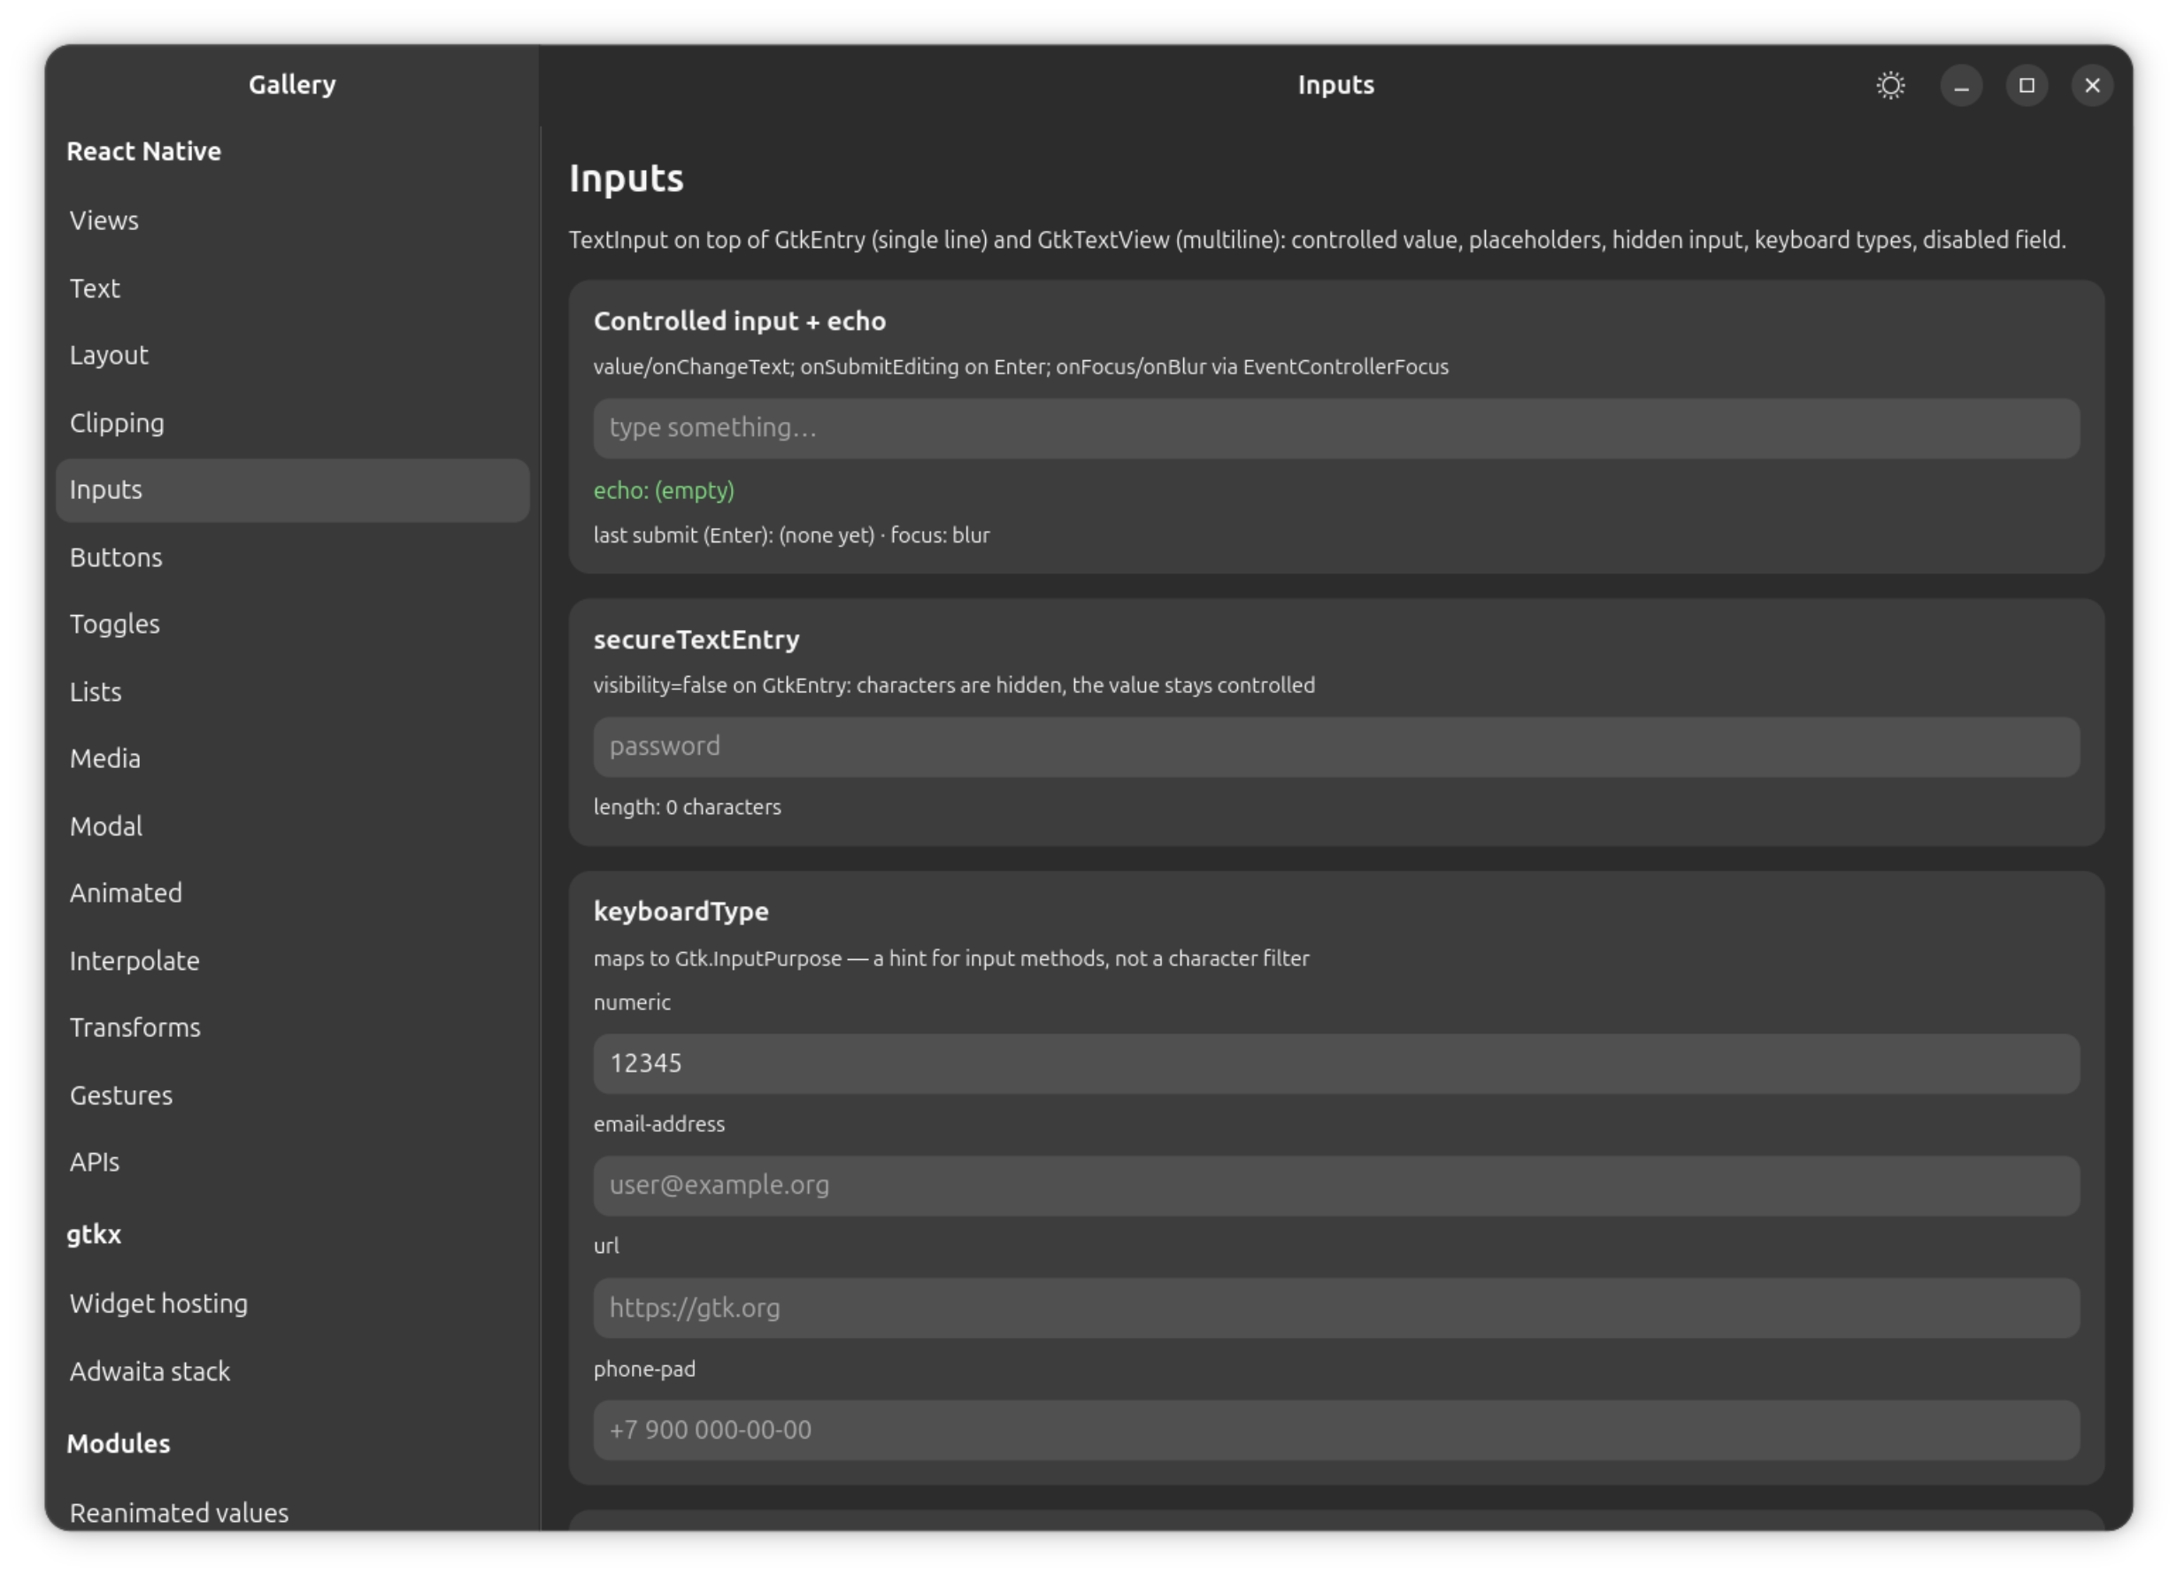The height and width of the screenshot is (1575, 2177).
Task: Select Clipping in the sidebar
Action: 293,422
